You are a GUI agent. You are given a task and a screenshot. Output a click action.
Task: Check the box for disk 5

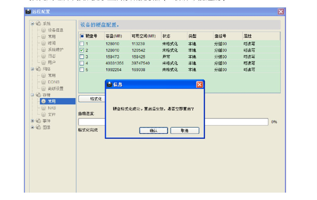[82, 70]
